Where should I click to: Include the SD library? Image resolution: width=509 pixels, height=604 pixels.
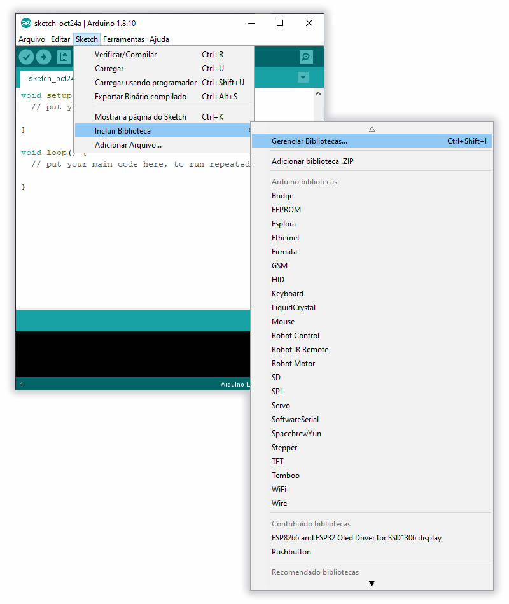(x=372, y=378)
